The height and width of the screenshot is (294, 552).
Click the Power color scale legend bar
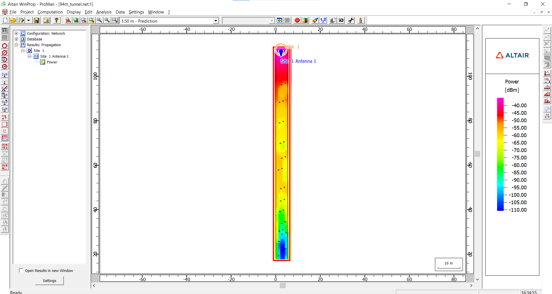click(500, 154)
